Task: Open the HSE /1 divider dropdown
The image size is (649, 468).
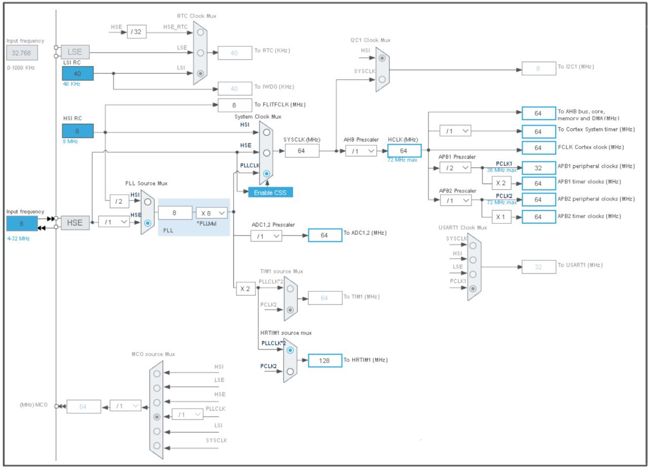Action: pos(114,222)
